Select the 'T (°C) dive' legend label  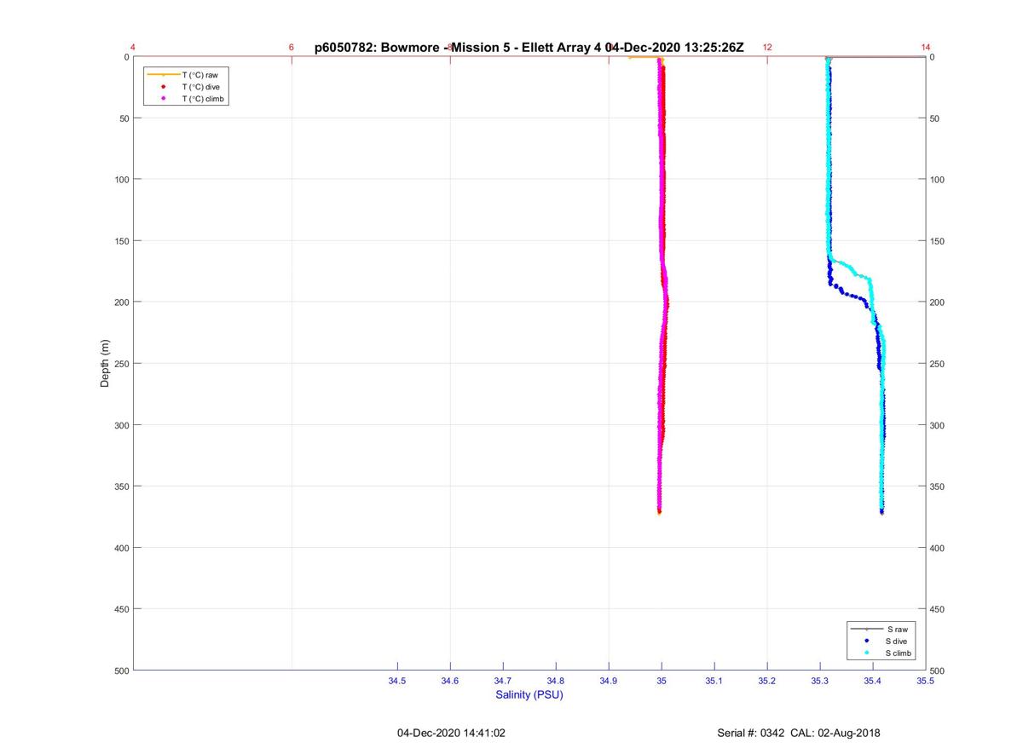200,87
